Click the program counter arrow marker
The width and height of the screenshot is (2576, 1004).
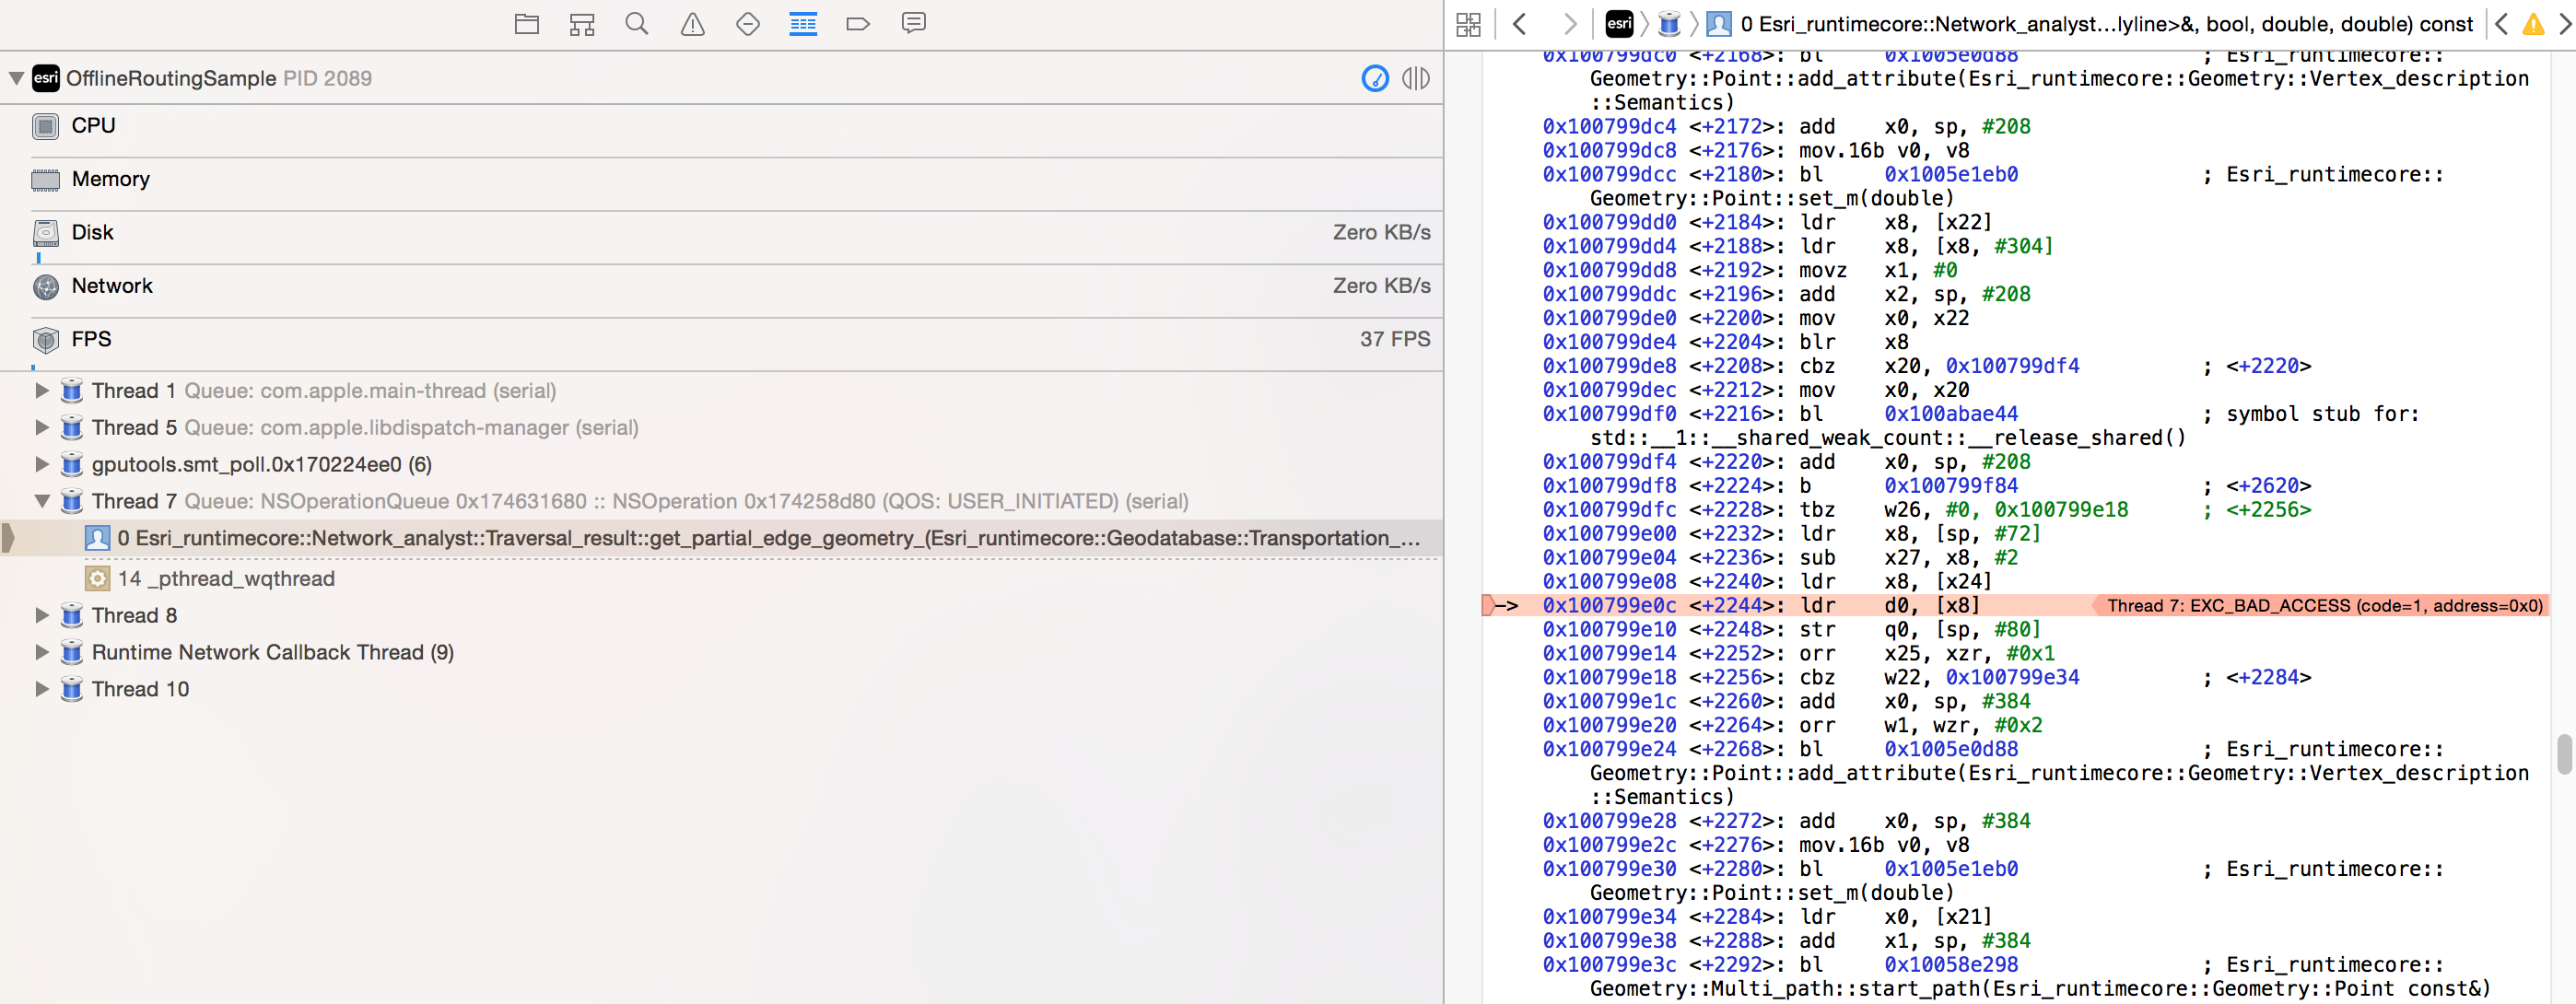pyautogui.click(x=1501, y=605)
